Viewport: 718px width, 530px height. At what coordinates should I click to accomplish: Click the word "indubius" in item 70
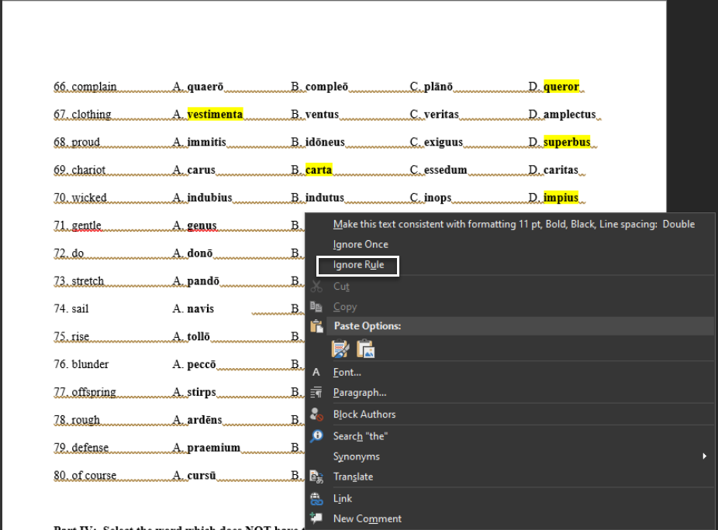209,198
